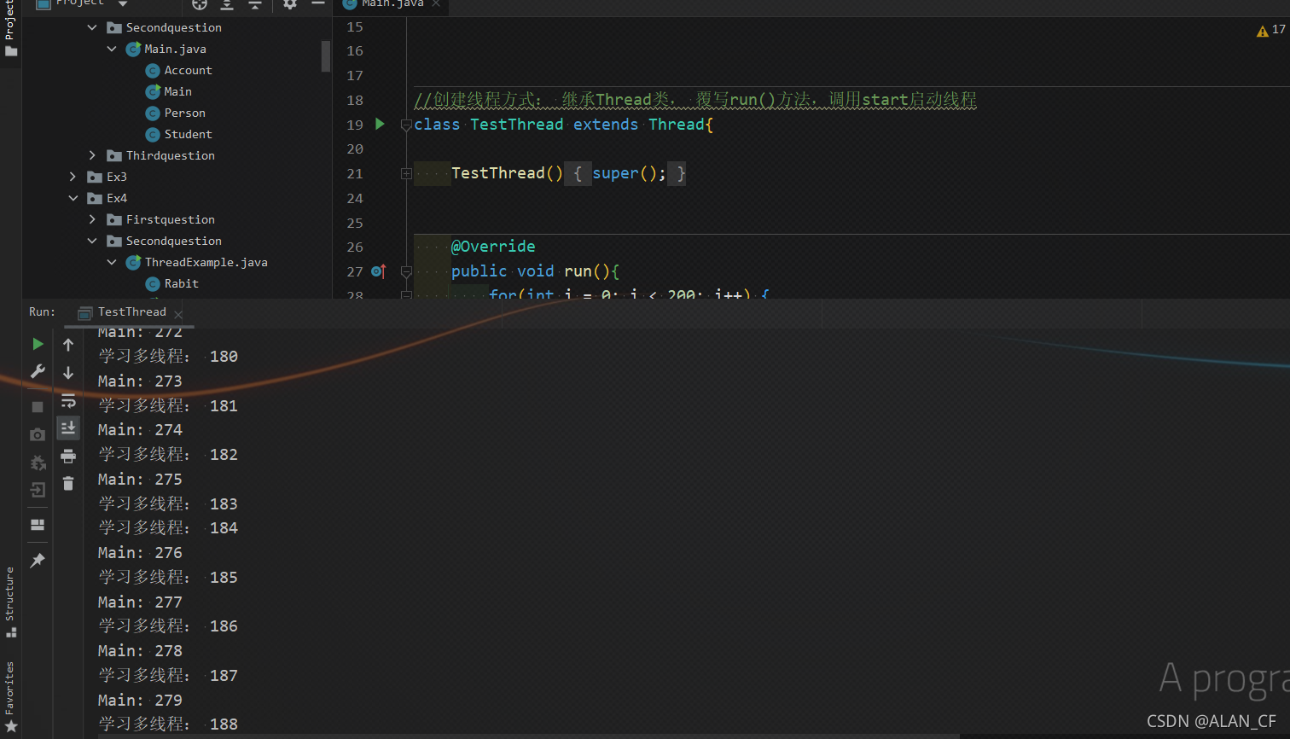Click the Stop process square icon
The height and width of the screenshot is (739, 1290).
tap(38, 407)
